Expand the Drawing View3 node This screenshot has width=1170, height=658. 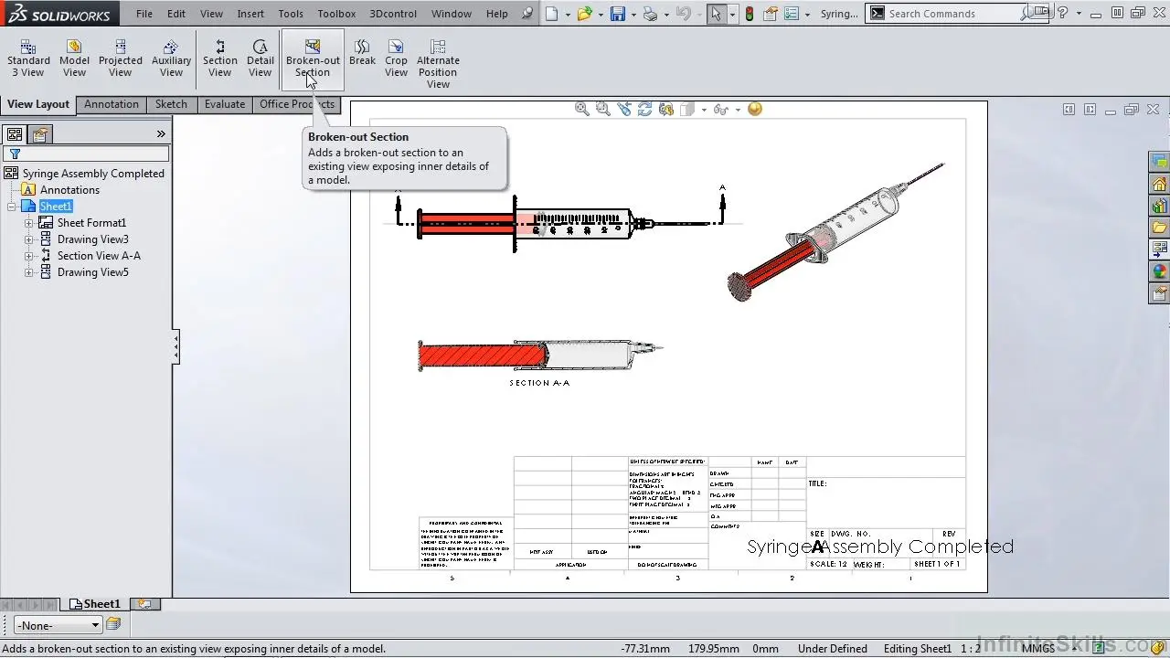29,239
